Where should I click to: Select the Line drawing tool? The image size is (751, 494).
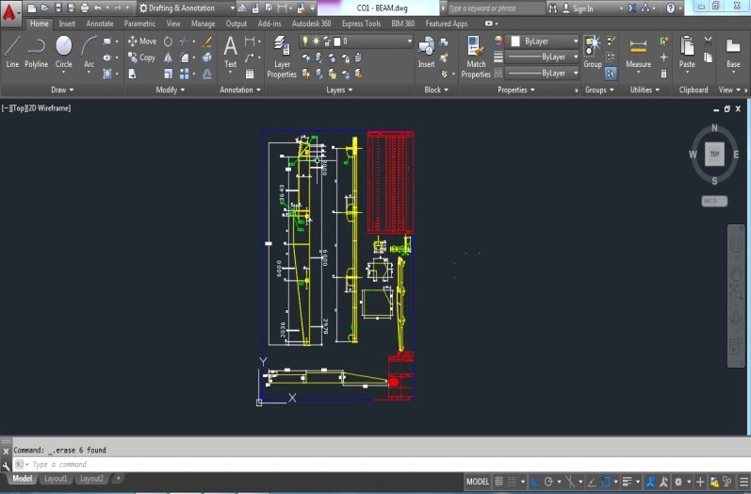click(x=12, y=52)
